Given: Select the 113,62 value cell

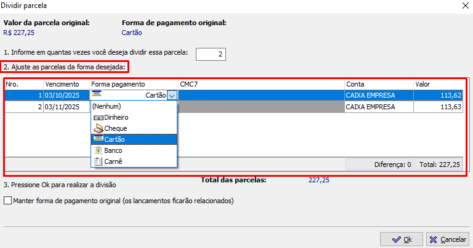Looking at the screenshot, I should pyautogui.click(x=438, y=95).
